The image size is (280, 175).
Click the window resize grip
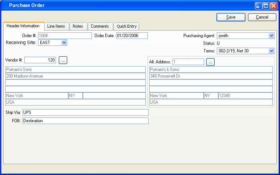276,171
